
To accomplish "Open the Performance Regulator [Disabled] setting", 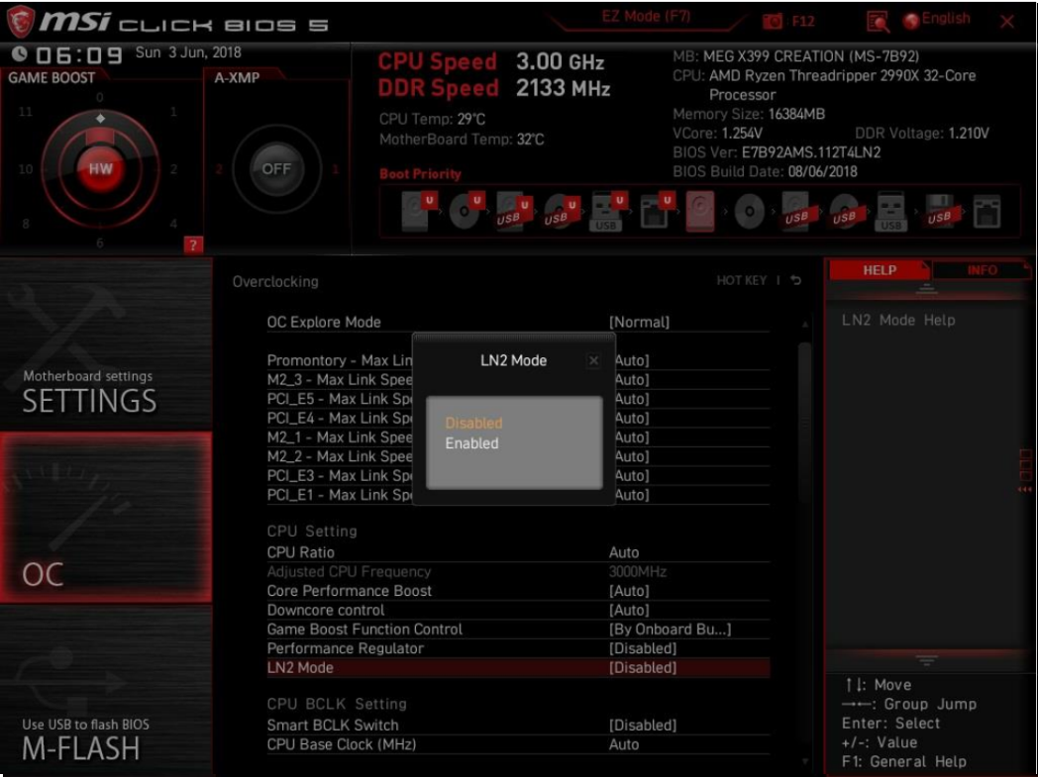I will [518, 648].
